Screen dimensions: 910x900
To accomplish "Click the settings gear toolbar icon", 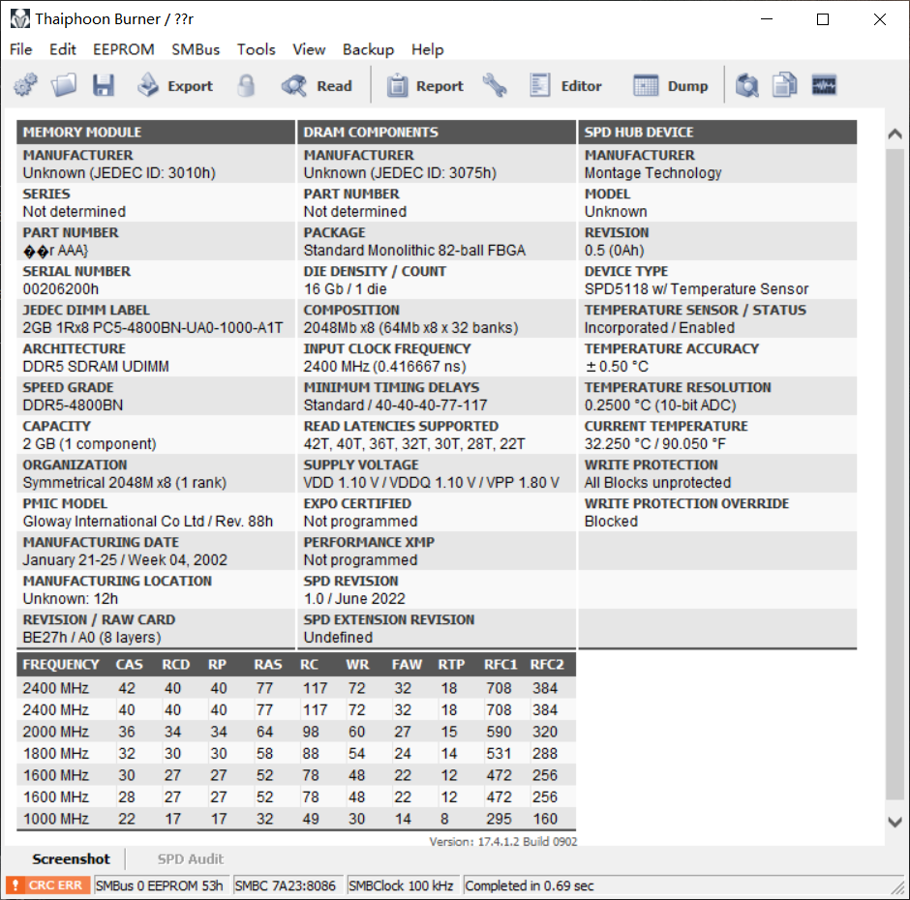I will point(25,86).
